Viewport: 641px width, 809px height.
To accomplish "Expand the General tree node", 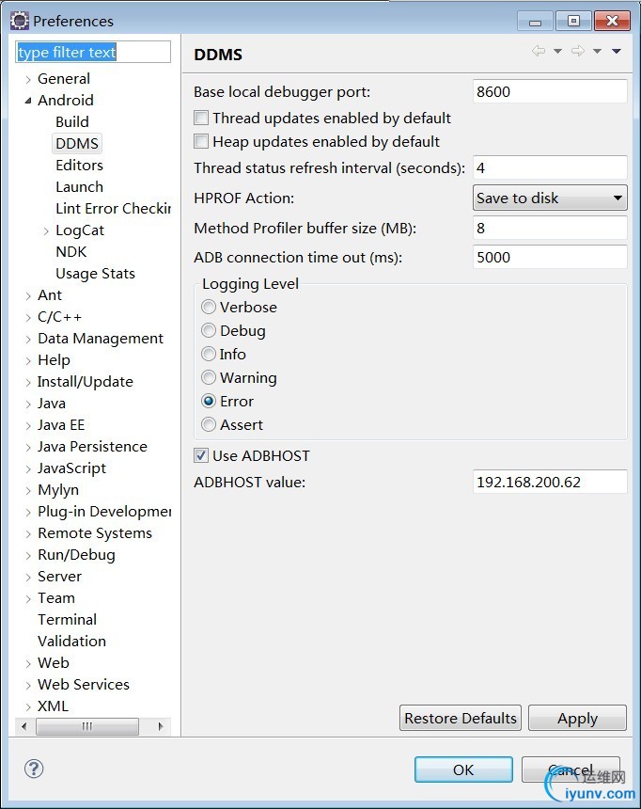I will click(28, 79).
